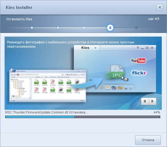Click the big blue arrow in slide
167x147 pixels.
87,83
